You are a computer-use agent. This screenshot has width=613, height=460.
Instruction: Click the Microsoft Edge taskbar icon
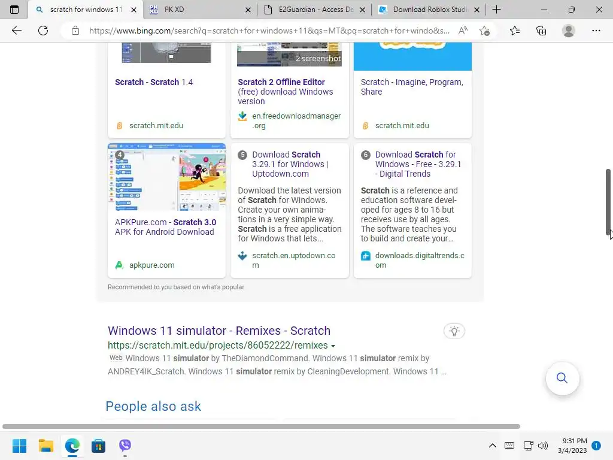point(72,446)
